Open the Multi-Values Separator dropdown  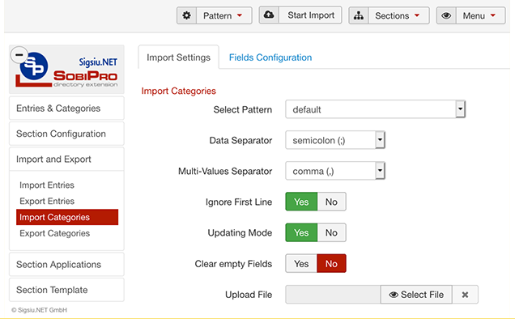335,171
